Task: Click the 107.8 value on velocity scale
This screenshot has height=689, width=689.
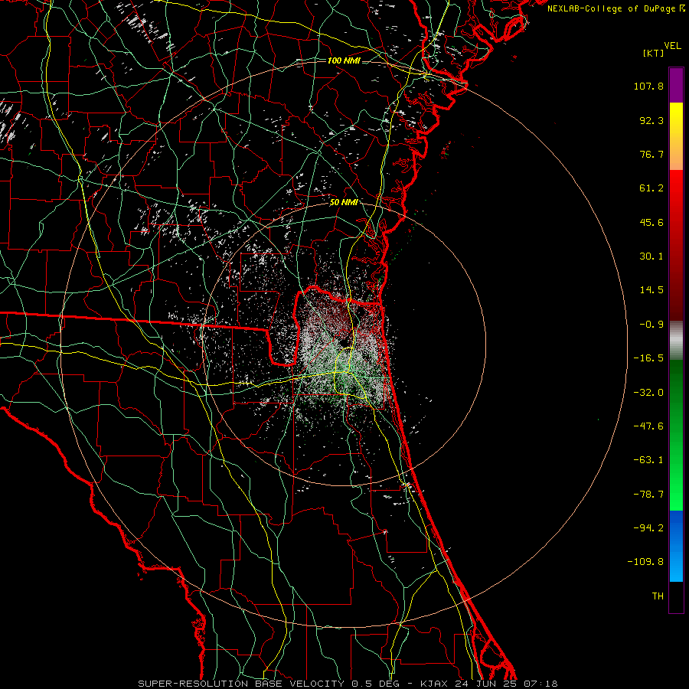Action: coord(648,86)
